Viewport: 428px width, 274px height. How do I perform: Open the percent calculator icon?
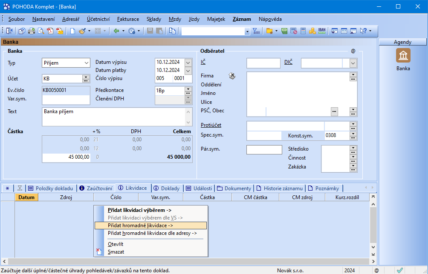point(294,31)
